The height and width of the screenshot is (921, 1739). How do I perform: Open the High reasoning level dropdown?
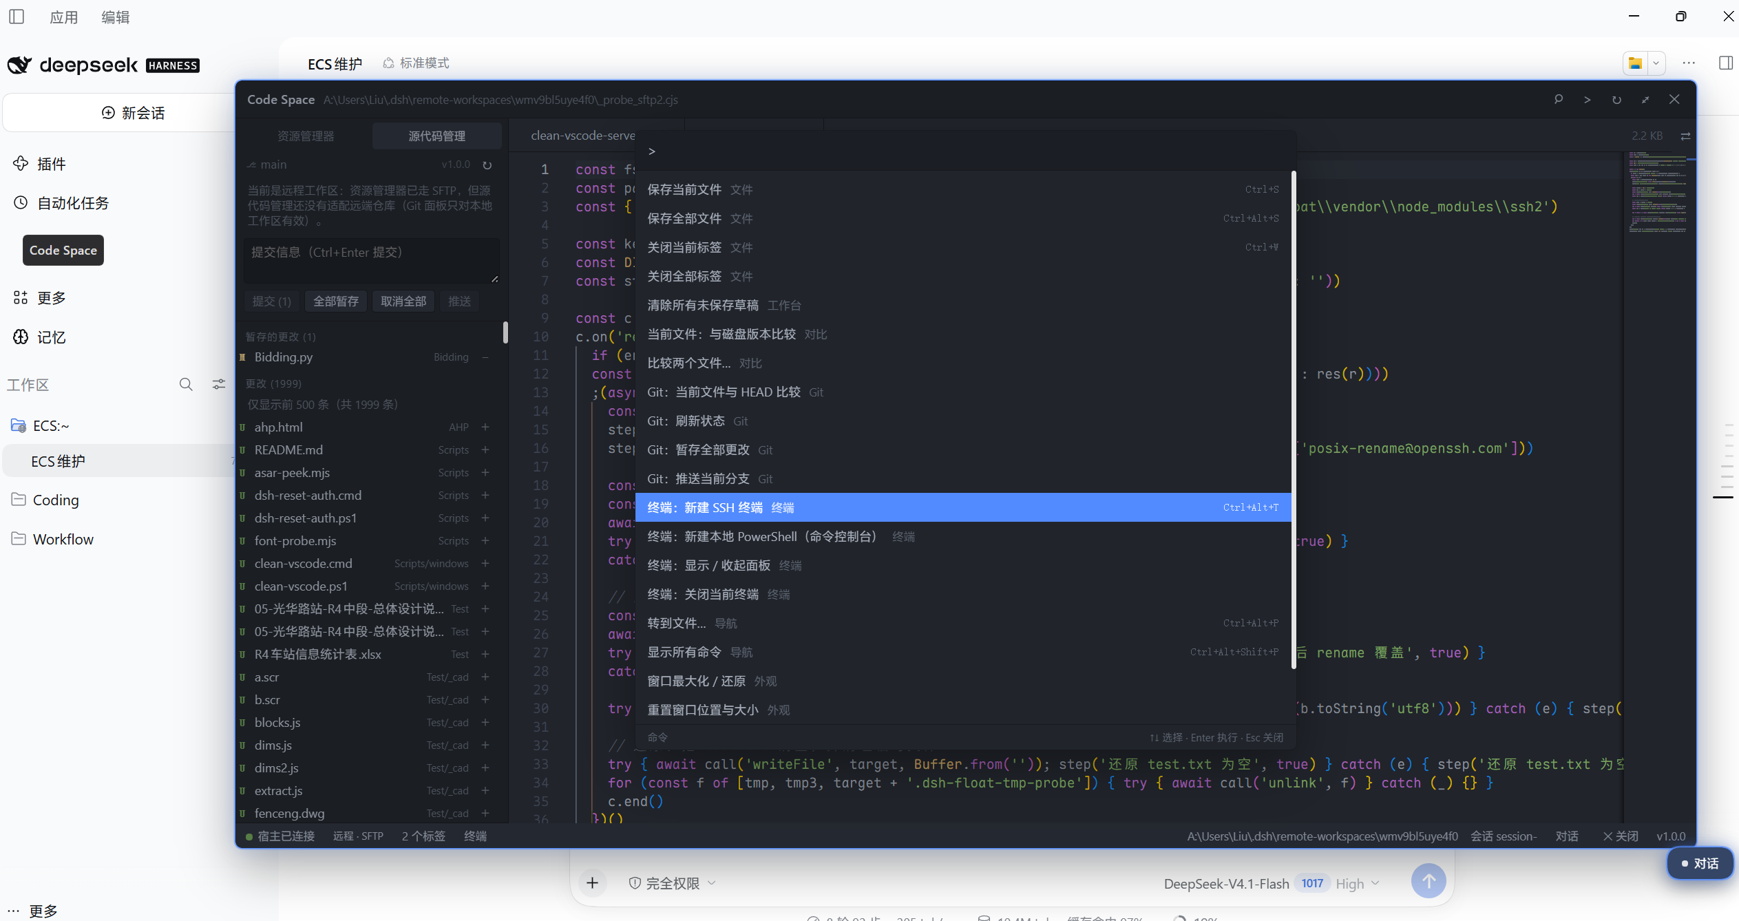point(1358,884)
